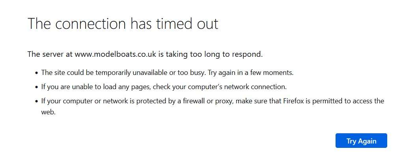The width and height of the screenshot is (416, 166).
Task: Click the words 'The server at'
Action: pos(50,54)
